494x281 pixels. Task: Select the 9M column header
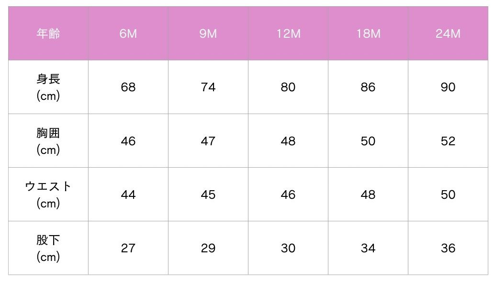coord(208,33)
